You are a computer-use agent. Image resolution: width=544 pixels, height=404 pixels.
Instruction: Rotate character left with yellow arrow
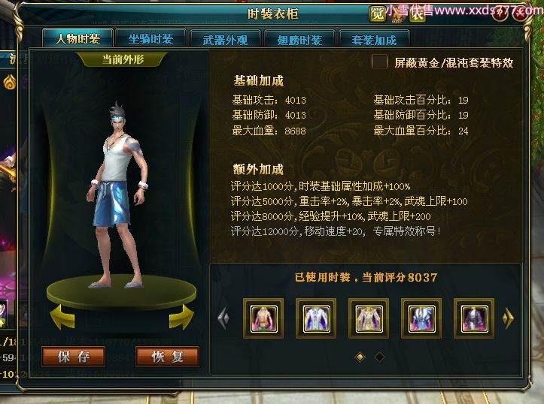[x=62, y=317]
